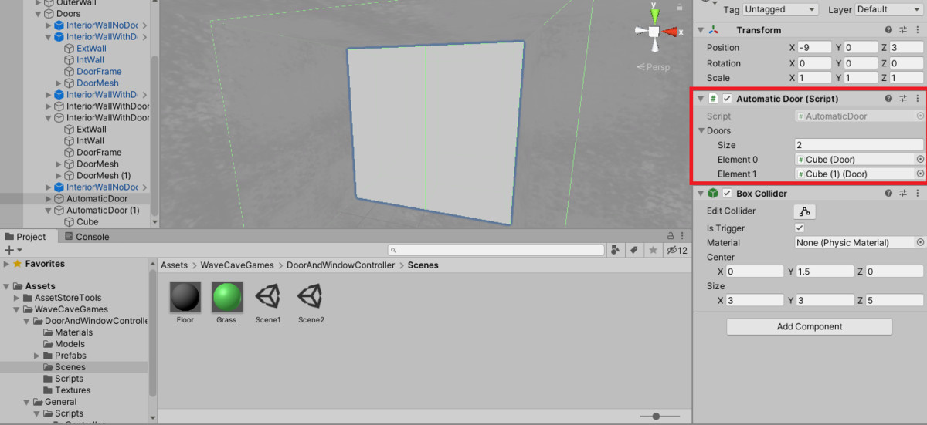Viewport: 927px width, 425px height.
Task: Click the Doors Size field
Action: point(859,145)
